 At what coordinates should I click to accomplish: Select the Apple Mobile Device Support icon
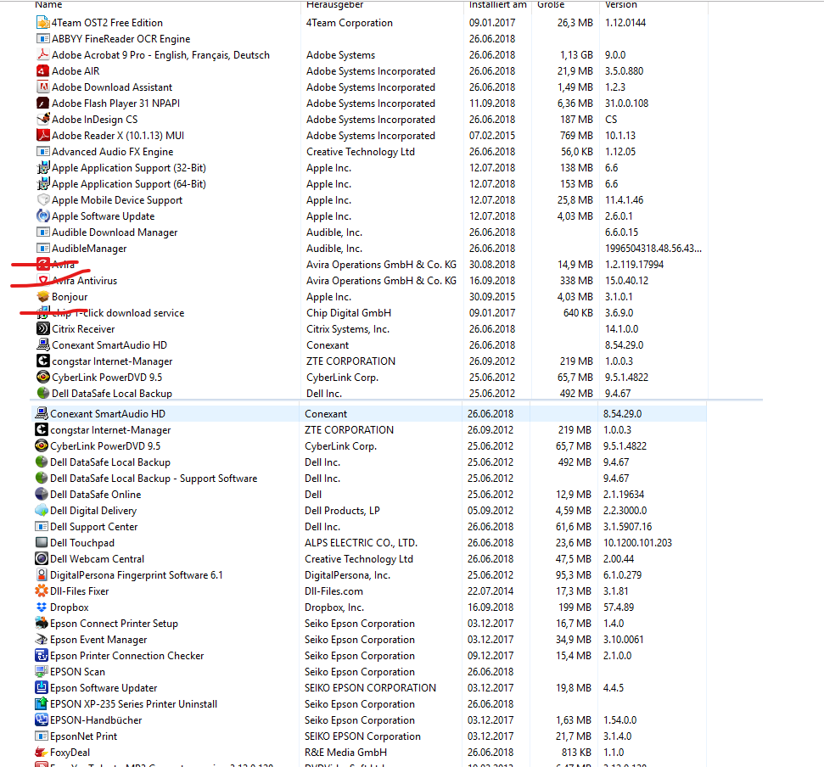(43, 200)
